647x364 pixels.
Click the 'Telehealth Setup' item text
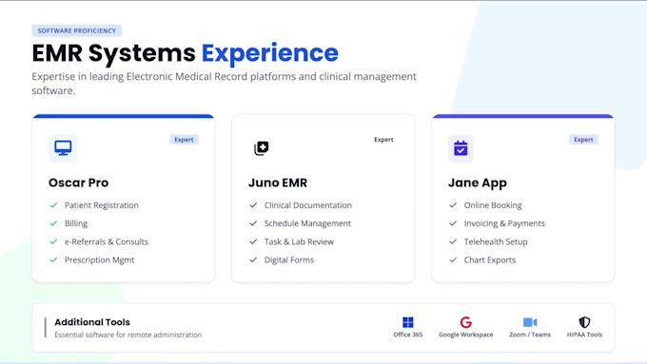click(x=496, y=242)
